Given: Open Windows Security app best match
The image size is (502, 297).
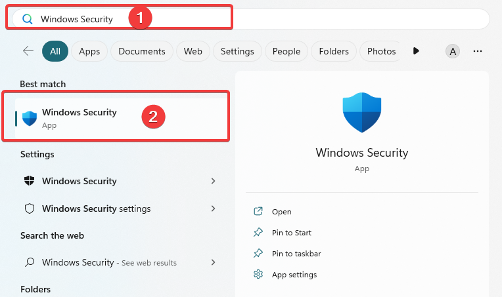Looking at the screenshot, I should coord(121,118).
